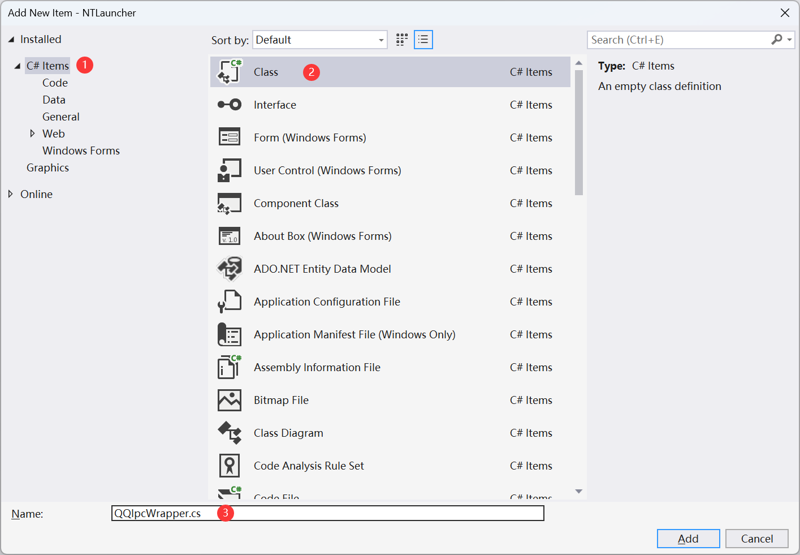Select the Class template icon
Screen dimensions: 800x555
(x=230, y=72)
